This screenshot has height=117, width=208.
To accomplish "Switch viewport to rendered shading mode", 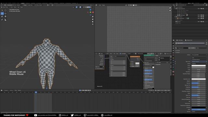I will (91, 7).
